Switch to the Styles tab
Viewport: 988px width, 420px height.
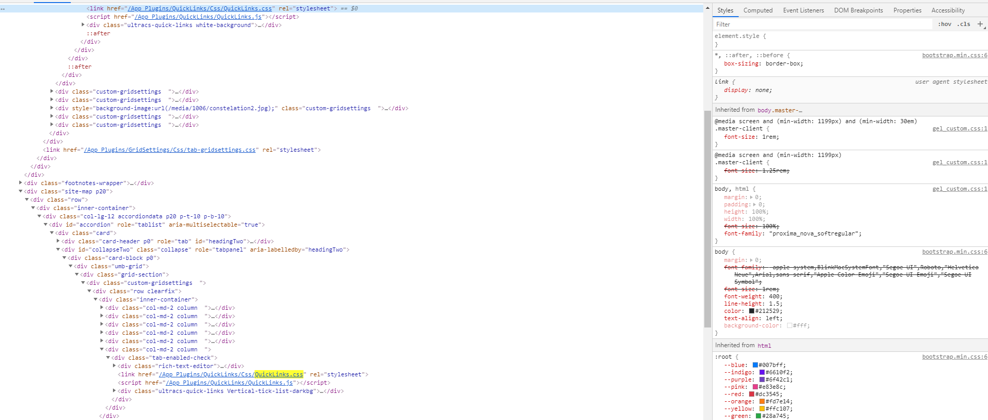(x=725, y=10)
